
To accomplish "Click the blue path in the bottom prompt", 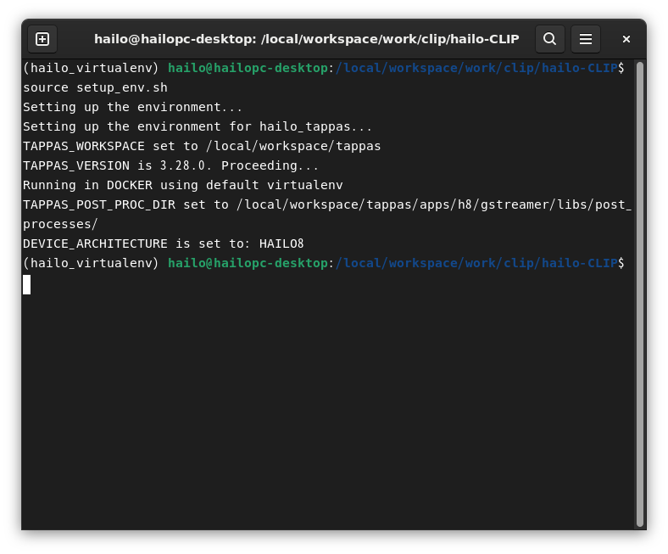I will pyautogui.click(x=476, y=263).
